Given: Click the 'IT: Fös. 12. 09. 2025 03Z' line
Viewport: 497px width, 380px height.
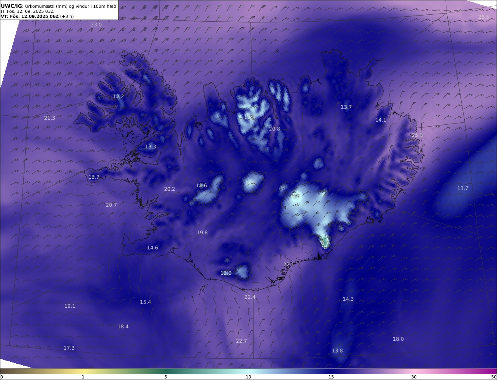Looking at the screenshot, I should (27, 11).
